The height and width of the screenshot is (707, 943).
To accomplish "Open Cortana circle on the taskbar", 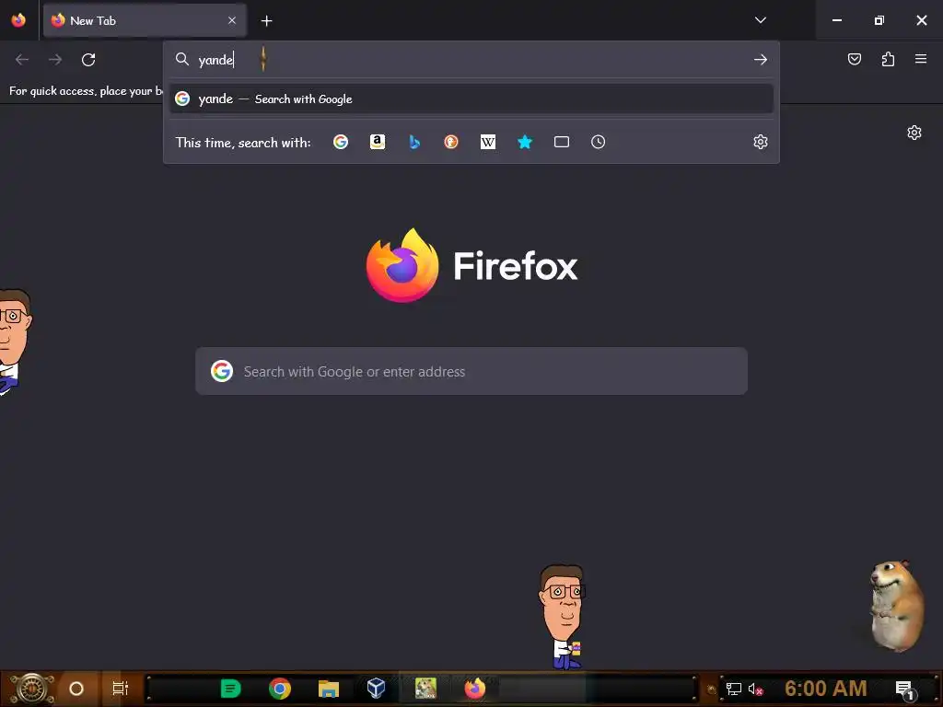I will 76,689.
